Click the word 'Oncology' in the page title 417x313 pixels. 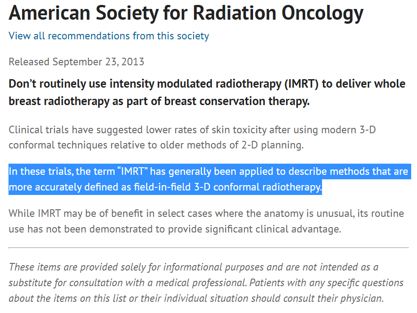pos(322,13)
